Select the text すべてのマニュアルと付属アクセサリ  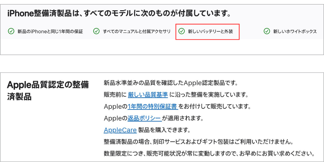coord(137,32)
